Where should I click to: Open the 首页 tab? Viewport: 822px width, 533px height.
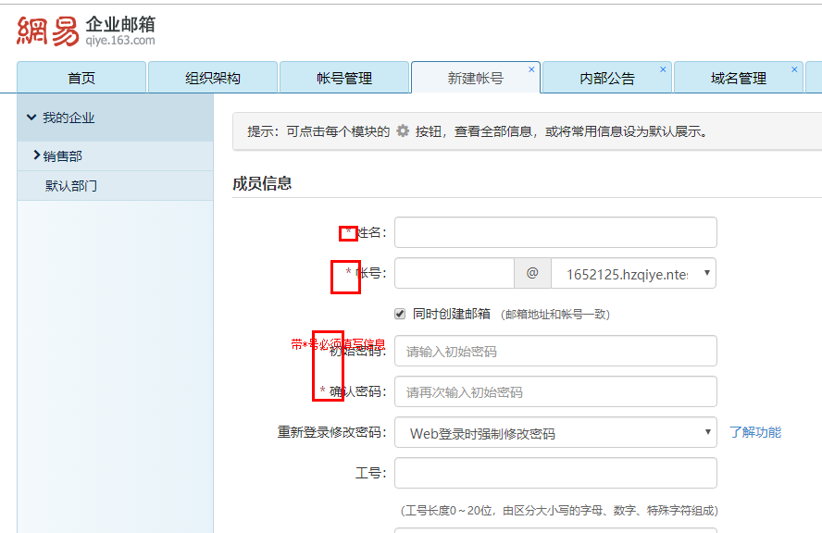tap(81, 78)
